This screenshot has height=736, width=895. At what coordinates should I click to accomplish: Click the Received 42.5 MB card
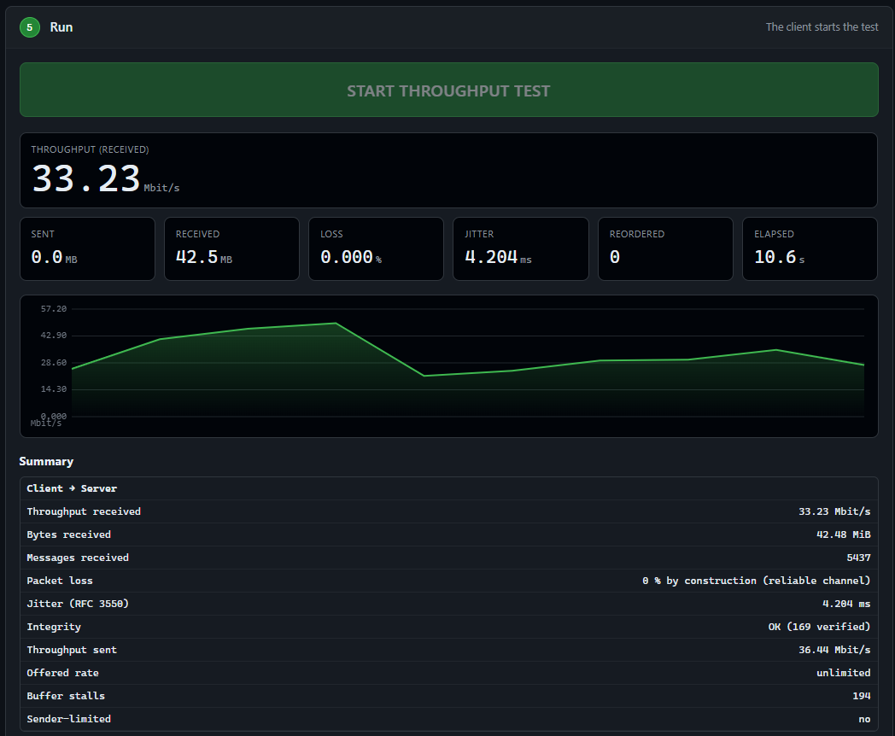pos(231,248)
